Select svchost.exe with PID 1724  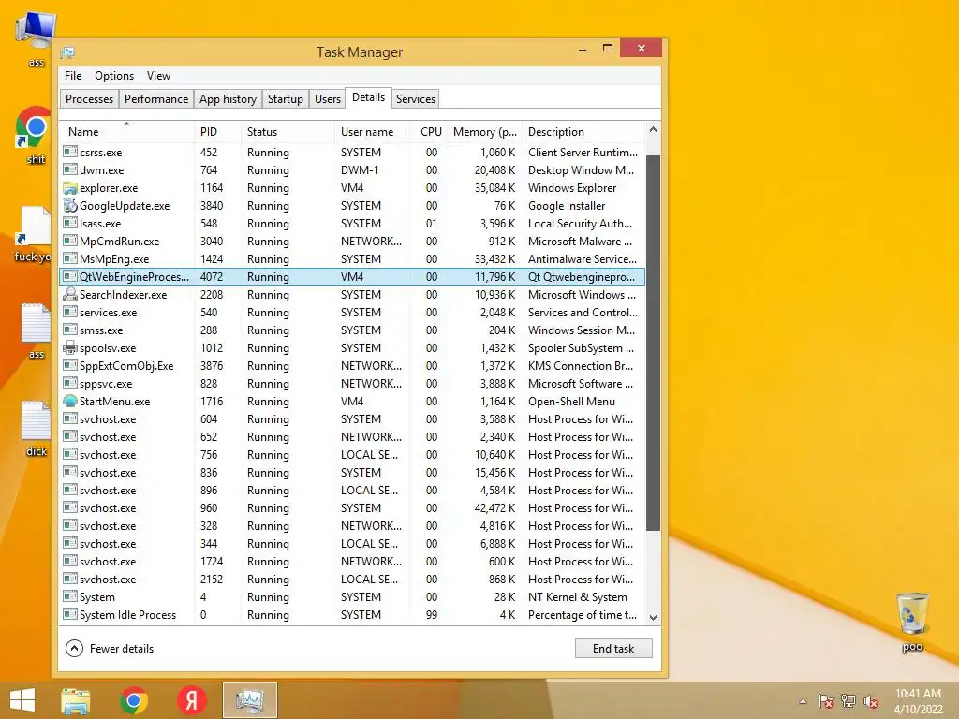pyautogui.click(x=352, y=562)
